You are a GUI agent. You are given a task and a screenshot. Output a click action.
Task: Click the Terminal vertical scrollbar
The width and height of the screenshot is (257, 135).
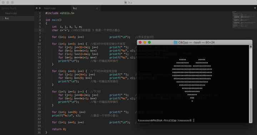coord(251,105)
